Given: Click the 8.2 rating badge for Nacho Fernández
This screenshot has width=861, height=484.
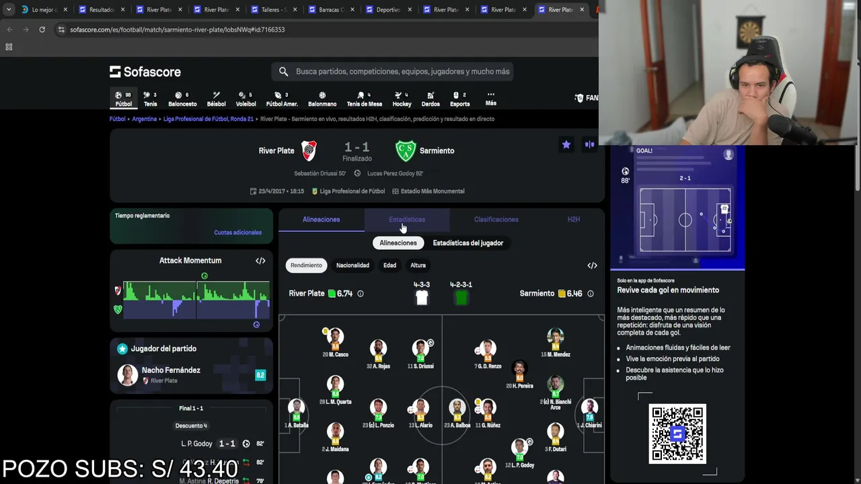Looking at the screenshot, I should click(x=260, y=375).
